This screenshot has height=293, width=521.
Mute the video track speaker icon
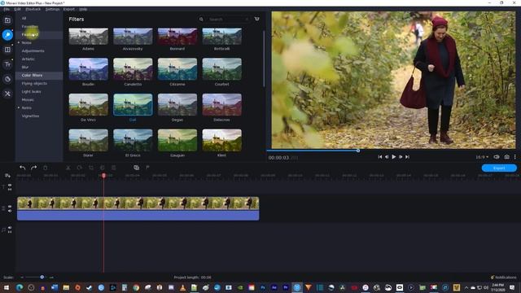pos(10,211)
